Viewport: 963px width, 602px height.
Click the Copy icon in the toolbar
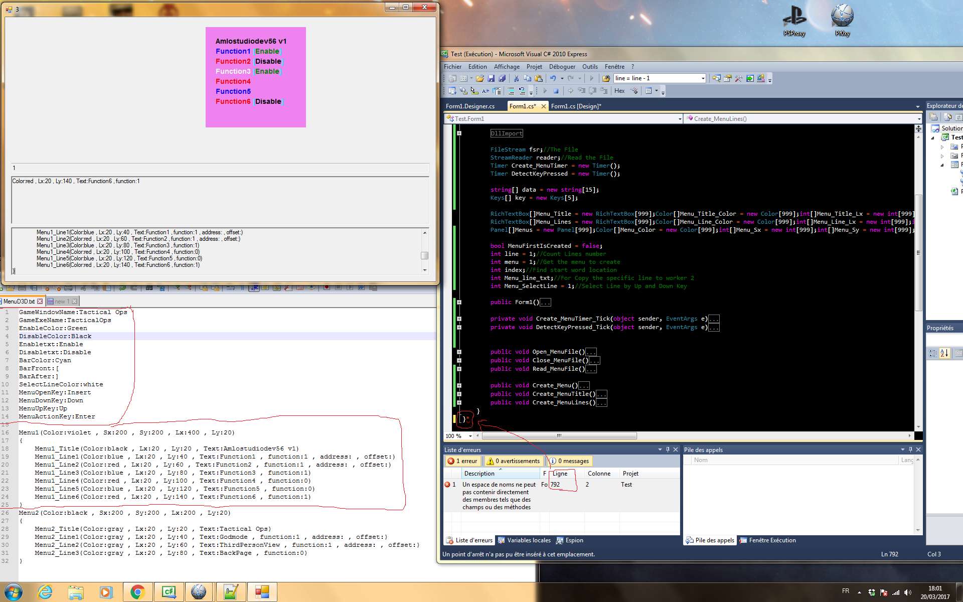point(528,78)
